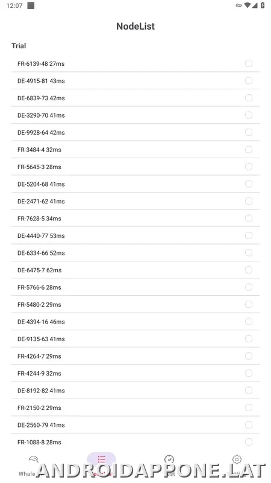Pick node DE-4440-77 53ms

pyautogui.click(x=135, y=235)
